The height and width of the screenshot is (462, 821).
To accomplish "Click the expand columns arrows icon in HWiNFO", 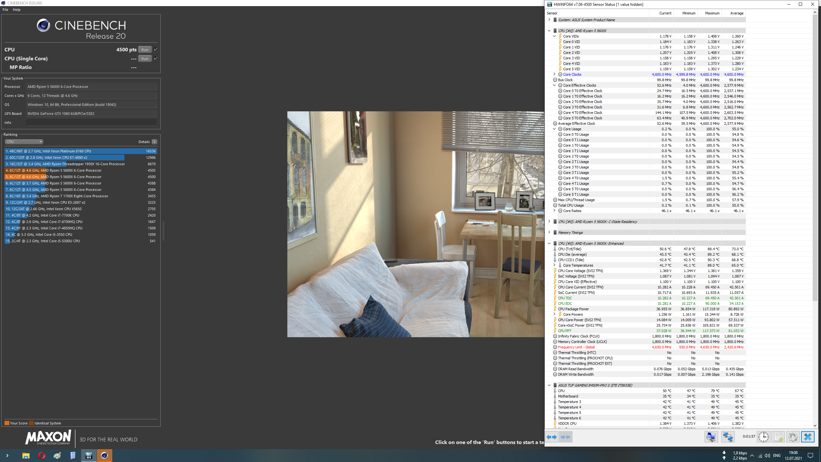I will pyautogui.click(x=552, y=437).
